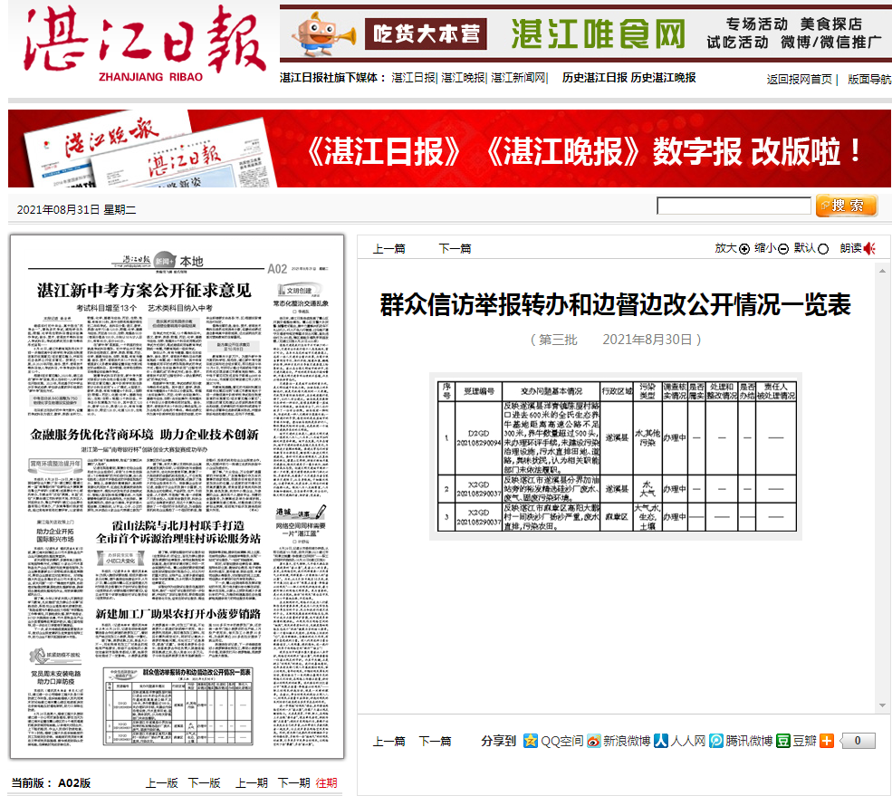Open more share options plus icon
Image resolution: width=892 pixels, height=796 pixels.
point(827,741)
